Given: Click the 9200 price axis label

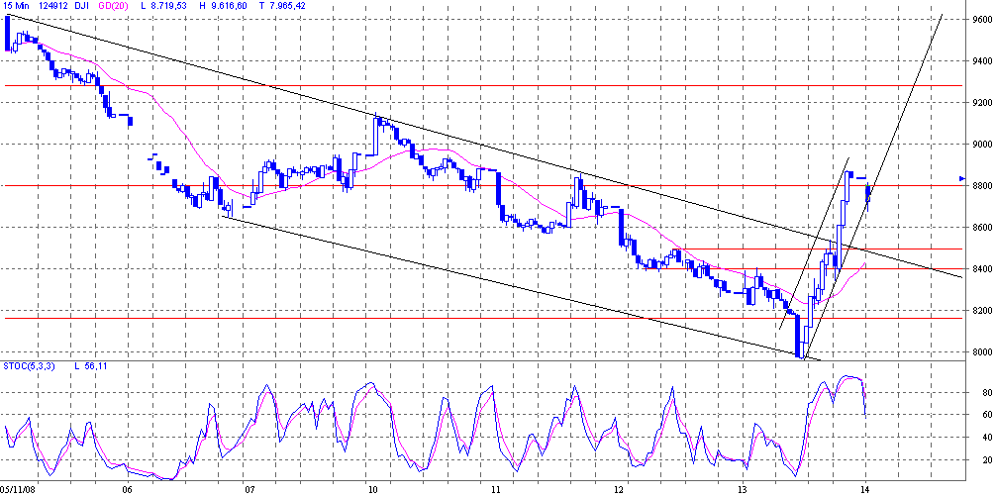Looking at the screenshot, I should point(981,102).
